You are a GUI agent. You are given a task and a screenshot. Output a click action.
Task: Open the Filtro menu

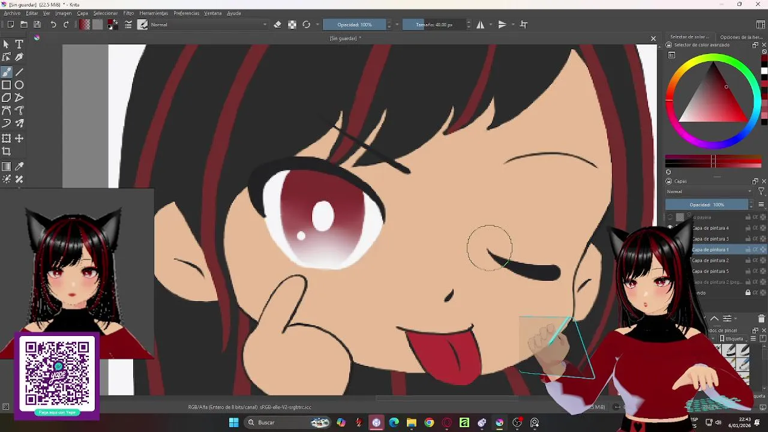pyautogui.click(x=128, y=13)
